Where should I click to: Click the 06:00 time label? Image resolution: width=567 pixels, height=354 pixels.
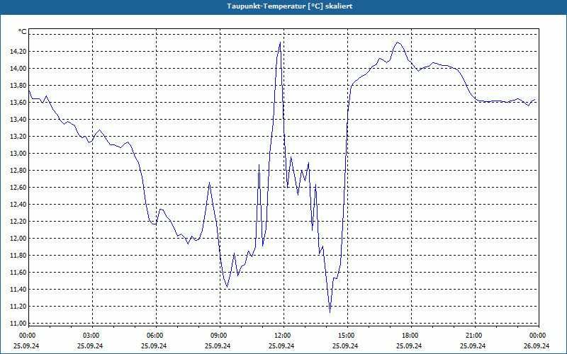point(155,336)
